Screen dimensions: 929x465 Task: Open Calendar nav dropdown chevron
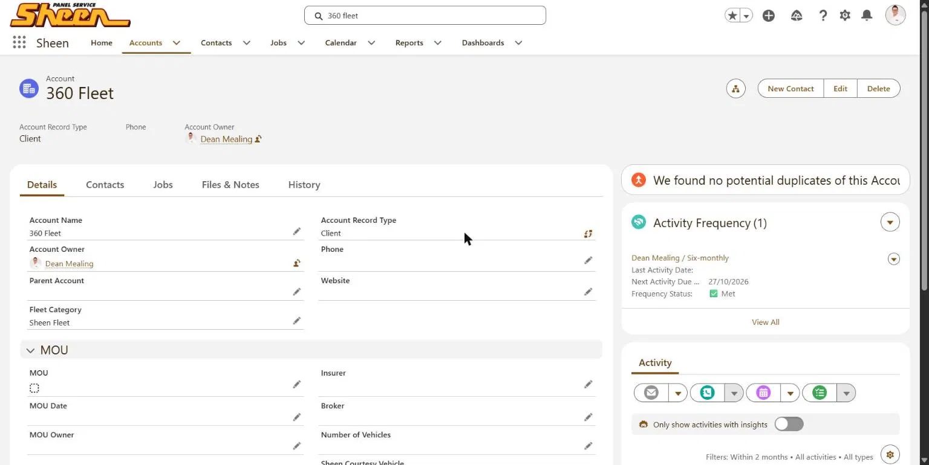(x=371, y=43)
